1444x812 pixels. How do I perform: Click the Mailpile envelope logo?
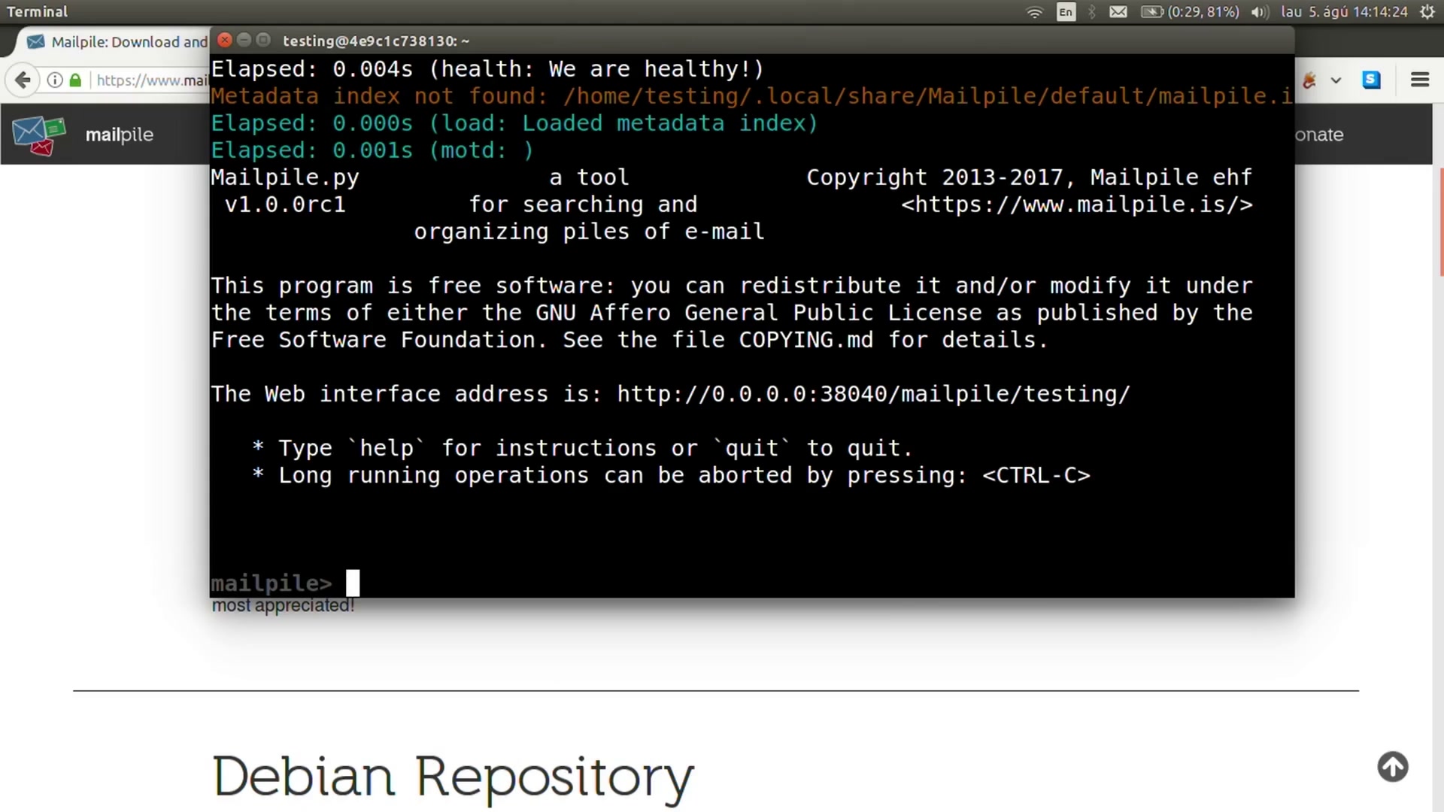point(39,135)
